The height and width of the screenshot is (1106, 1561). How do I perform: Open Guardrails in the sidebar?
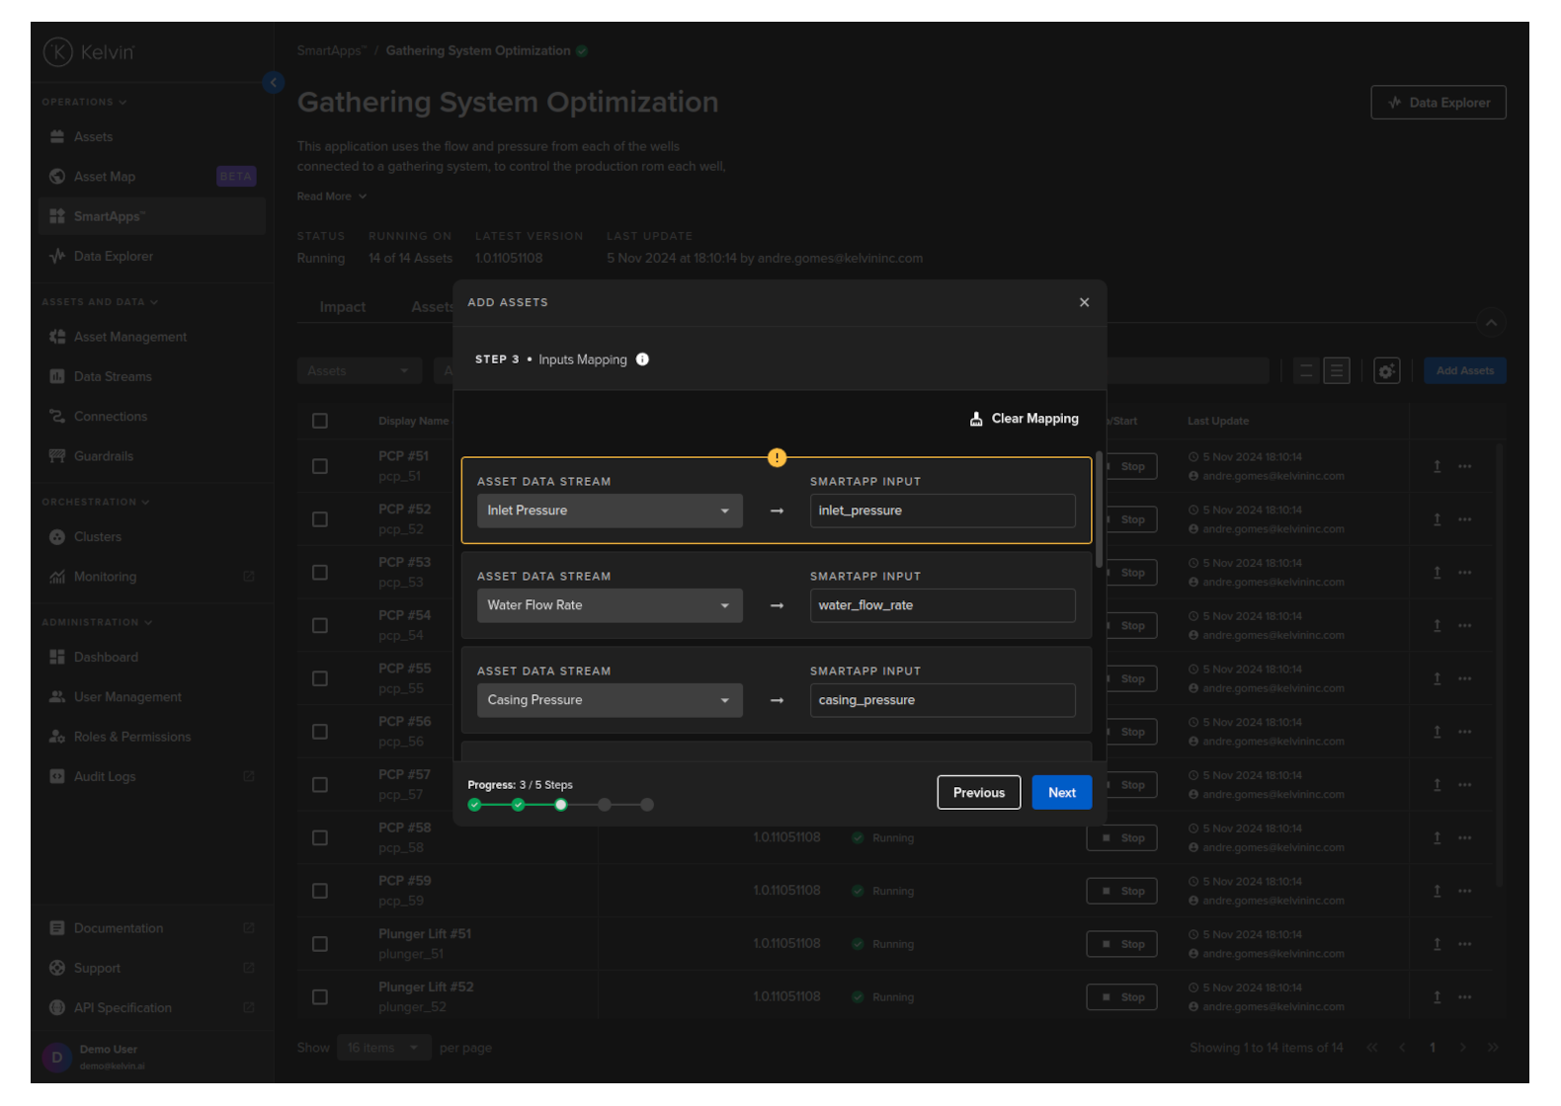pyautogui.click(x=103, y=456)
